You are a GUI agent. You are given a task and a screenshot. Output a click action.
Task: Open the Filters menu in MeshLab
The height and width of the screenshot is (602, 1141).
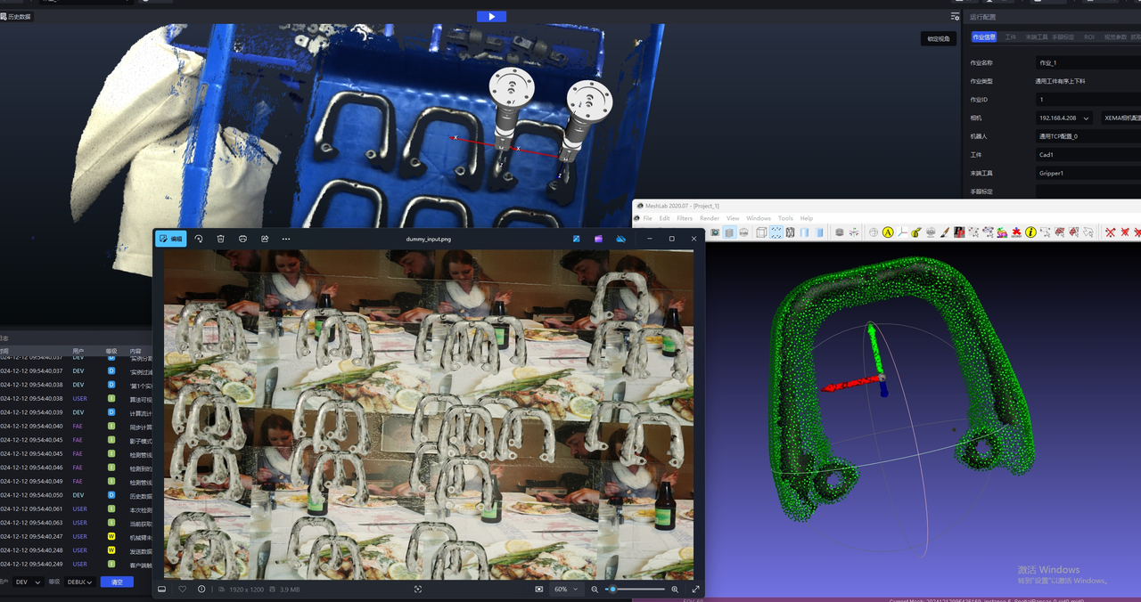tap(684, 218)
